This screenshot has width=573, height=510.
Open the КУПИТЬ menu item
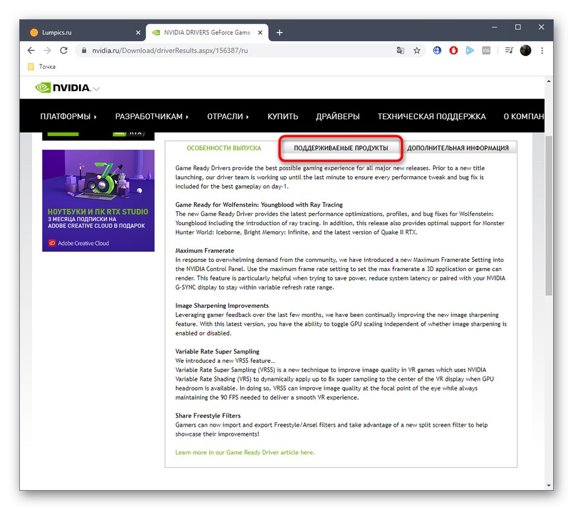283,116
